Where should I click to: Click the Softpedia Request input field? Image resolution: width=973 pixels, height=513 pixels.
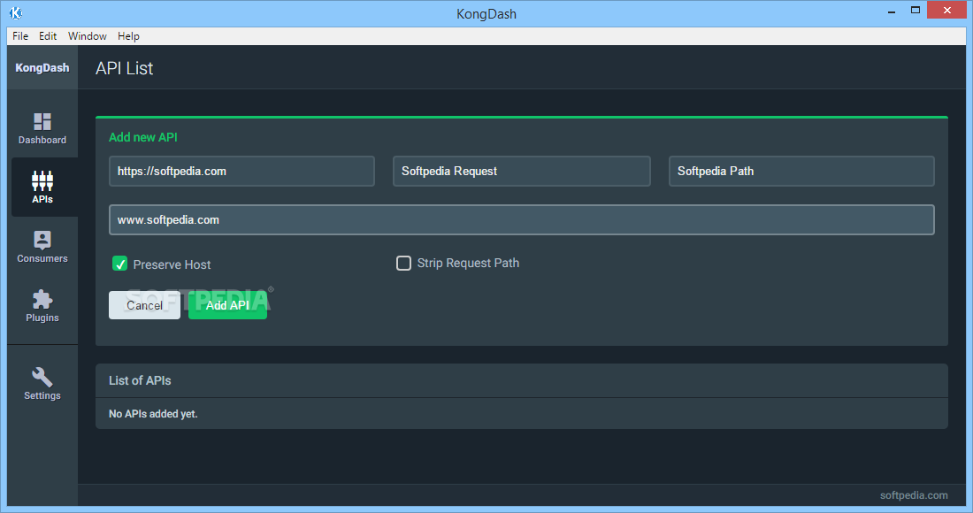[x=522, y=172]
